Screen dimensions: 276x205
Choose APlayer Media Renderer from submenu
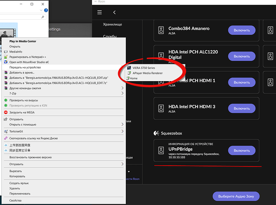pyautogui.click(x=147, y=73)
